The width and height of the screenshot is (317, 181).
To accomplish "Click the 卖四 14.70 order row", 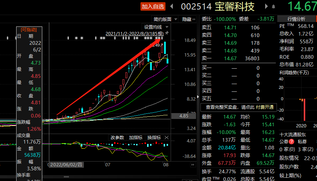I will pos(231,35).
